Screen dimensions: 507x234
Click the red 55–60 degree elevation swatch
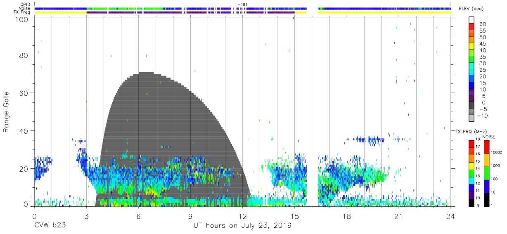tap(471, 27)
